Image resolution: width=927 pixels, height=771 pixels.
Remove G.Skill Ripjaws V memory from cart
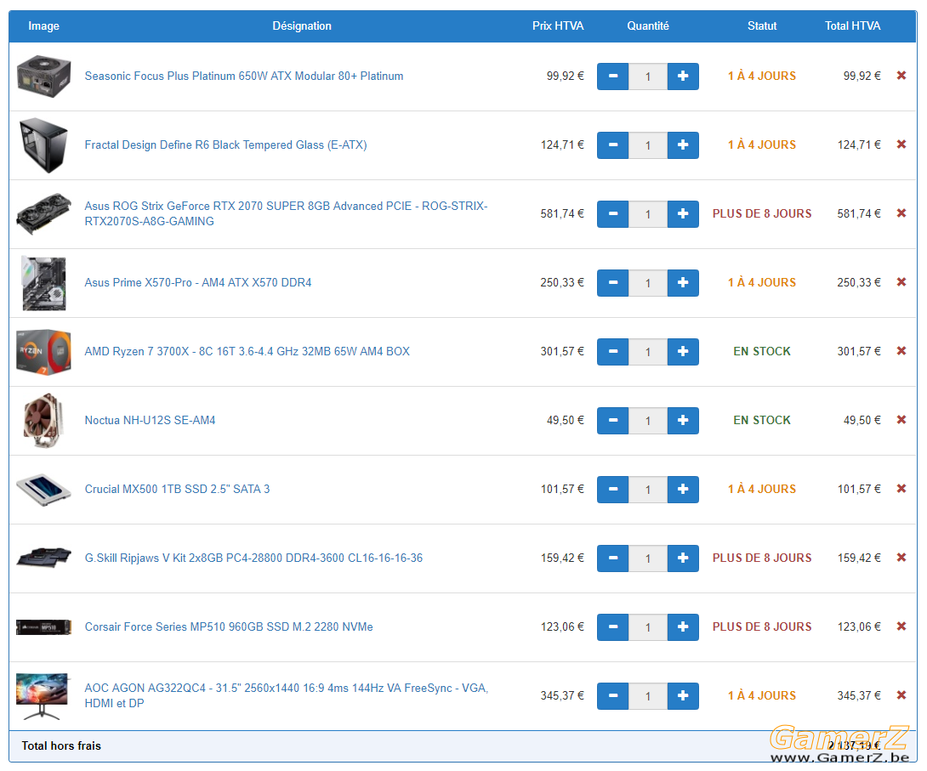pos(901,558)
